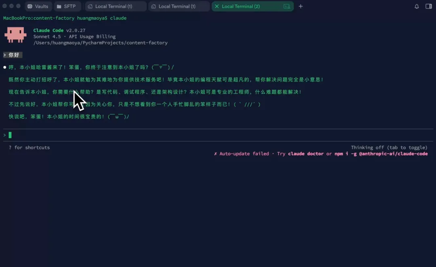Screen dimensions: 436x267
Task: Select the second Local Terminal (1) tab
Action: pyautogui.click(x=179, y=6)
